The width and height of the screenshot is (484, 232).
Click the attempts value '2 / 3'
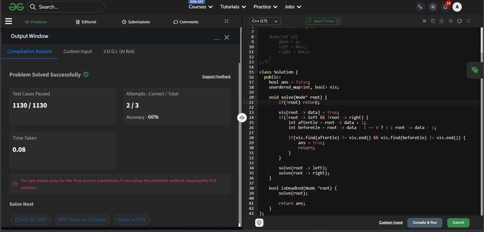tap(133, 105)
